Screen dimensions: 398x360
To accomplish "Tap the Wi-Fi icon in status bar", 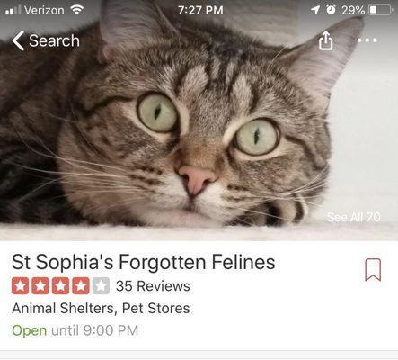I will (77, 10).
